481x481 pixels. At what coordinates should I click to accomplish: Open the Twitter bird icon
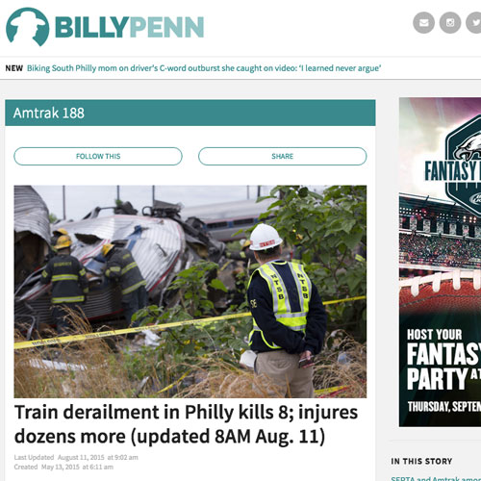pyautogui.click(x=474, y=22)
